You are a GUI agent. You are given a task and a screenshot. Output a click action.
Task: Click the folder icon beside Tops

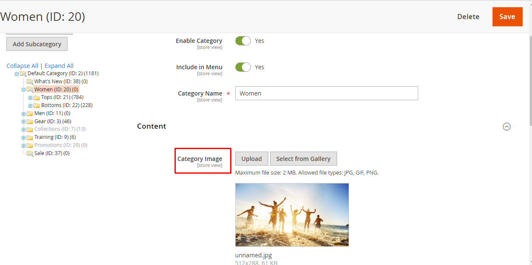point(37,98)
